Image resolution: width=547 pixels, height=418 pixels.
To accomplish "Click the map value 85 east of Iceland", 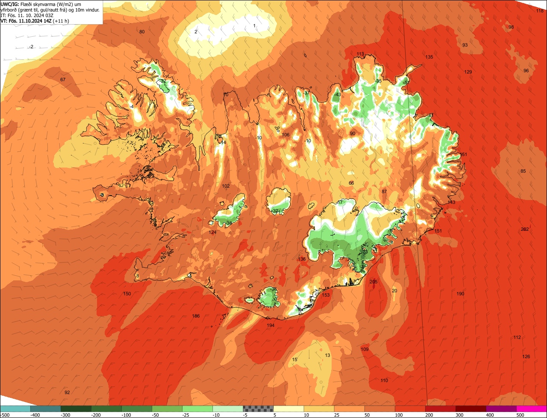I will click(523, 171).
